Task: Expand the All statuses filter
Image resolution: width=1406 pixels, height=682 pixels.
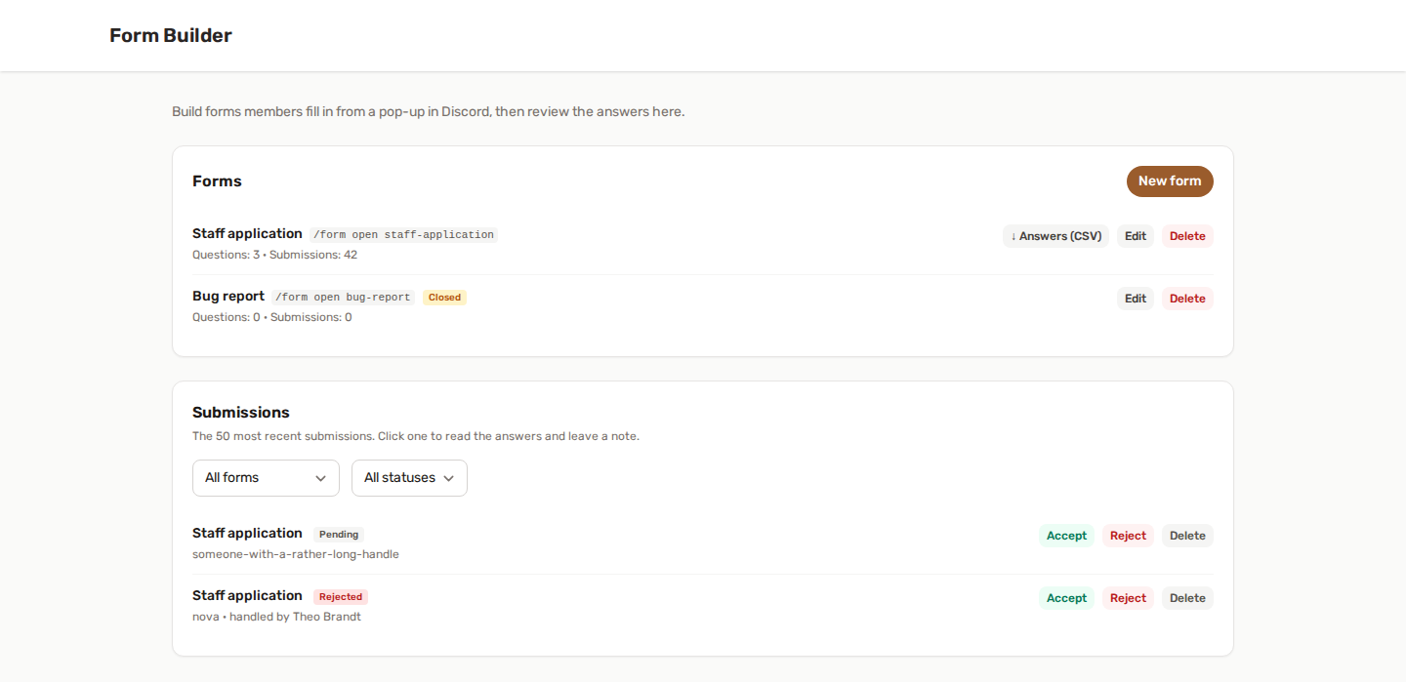Action: [409, 478]
